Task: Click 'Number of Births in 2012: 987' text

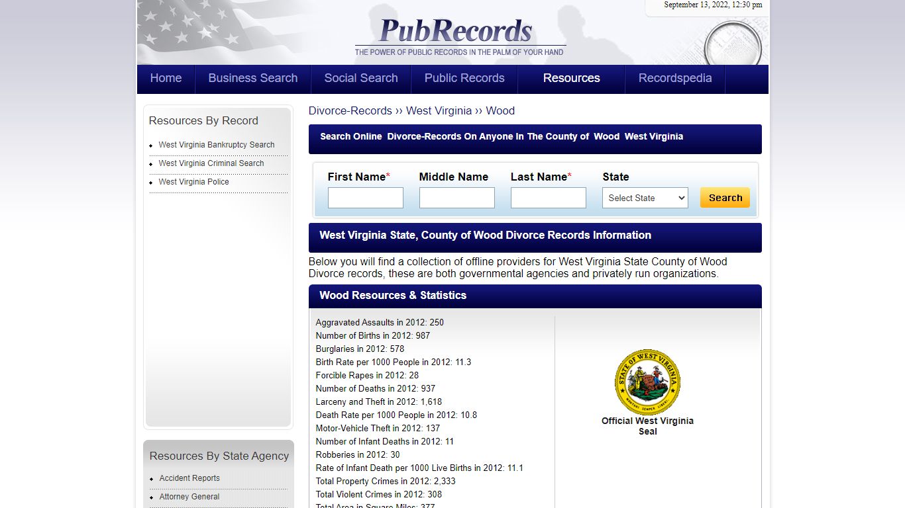Action: pyautogui.click(x=373, y=336)
